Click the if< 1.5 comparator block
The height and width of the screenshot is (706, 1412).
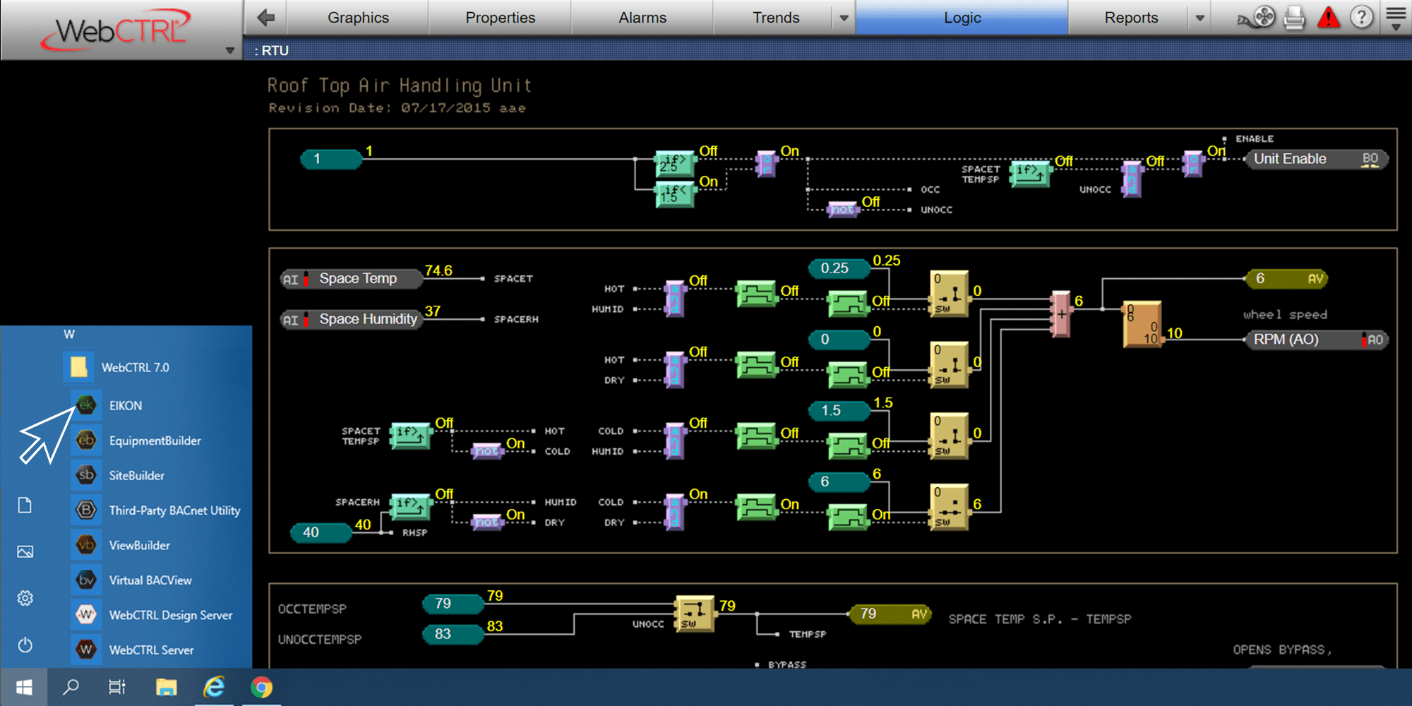click(x=674, y=193)
